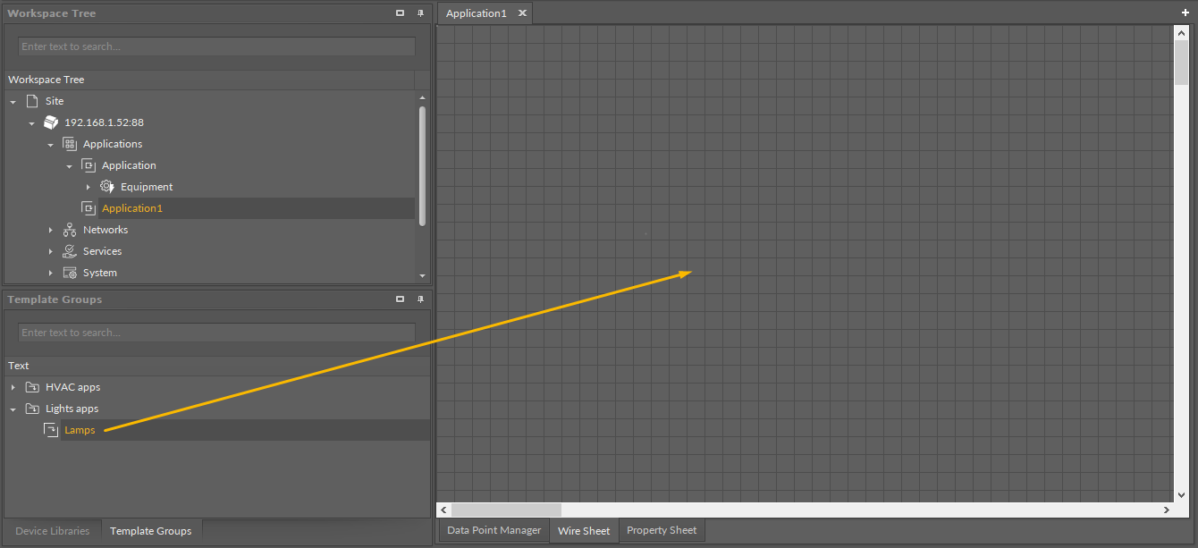Click the Applications folder icon

coord(70,144)
